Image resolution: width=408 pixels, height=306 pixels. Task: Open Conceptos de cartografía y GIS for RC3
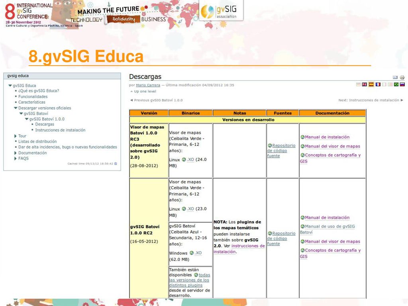point(330,158)
